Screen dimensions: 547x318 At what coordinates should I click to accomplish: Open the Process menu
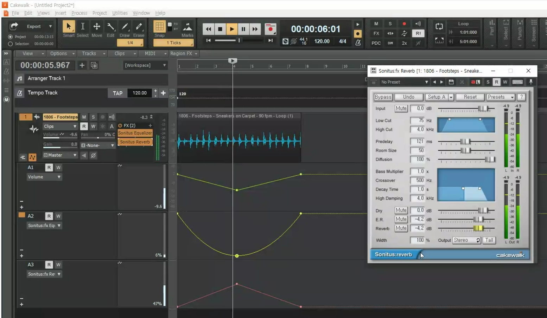click(79, 13)
